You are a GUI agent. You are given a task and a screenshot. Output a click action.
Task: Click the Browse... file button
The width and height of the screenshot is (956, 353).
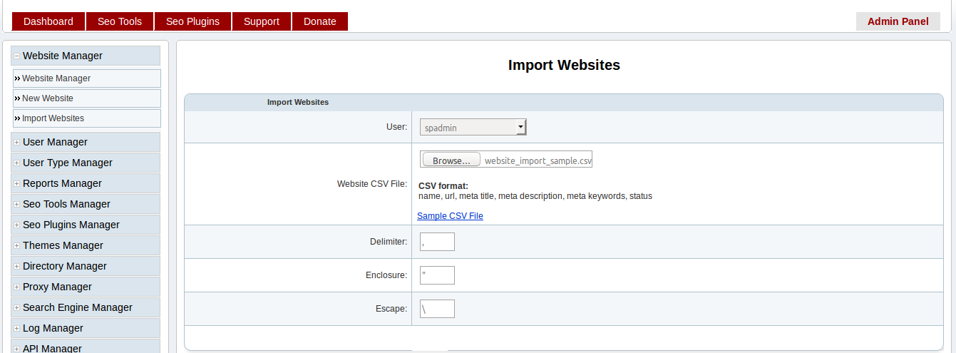[x=451, y=160]
